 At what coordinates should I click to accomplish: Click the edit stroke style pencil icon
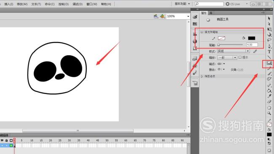(x=255, y=51)
